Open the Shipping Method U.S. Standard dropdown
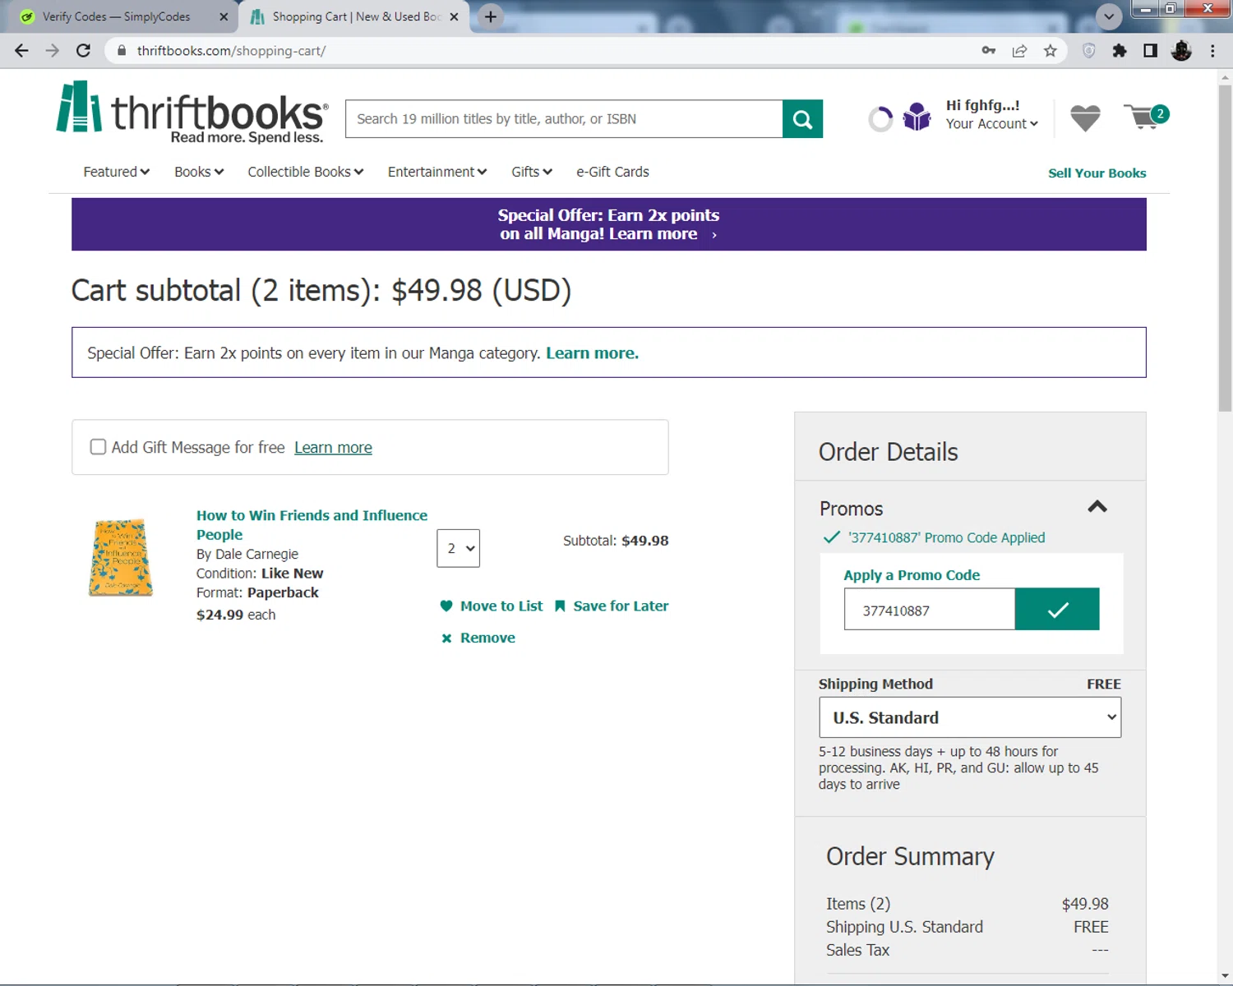This screenshot has height=986, width=1233. (x=970, y=717)
